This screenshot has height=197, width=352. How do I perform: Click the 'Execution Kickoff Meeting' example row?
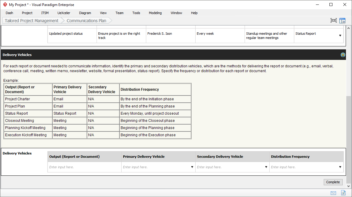point(97,135)
